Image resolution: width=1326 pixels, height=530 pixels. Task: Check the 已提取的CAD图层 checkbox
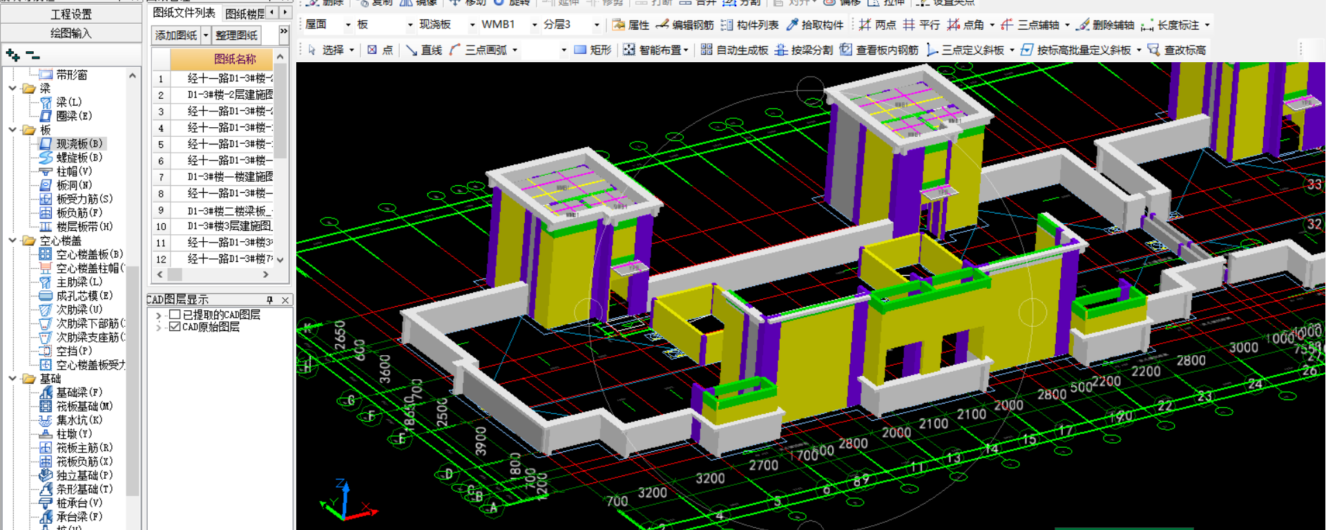[x=175, y=314]
